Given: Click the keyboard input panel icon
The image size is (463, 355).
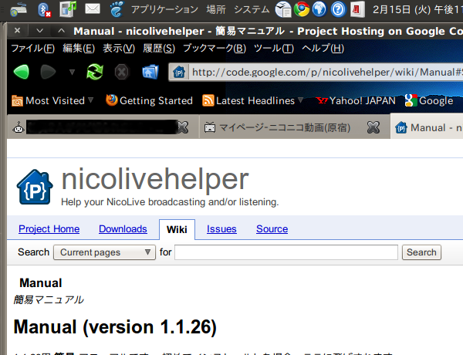Looking at the screenshot, I should coord(19,9).
